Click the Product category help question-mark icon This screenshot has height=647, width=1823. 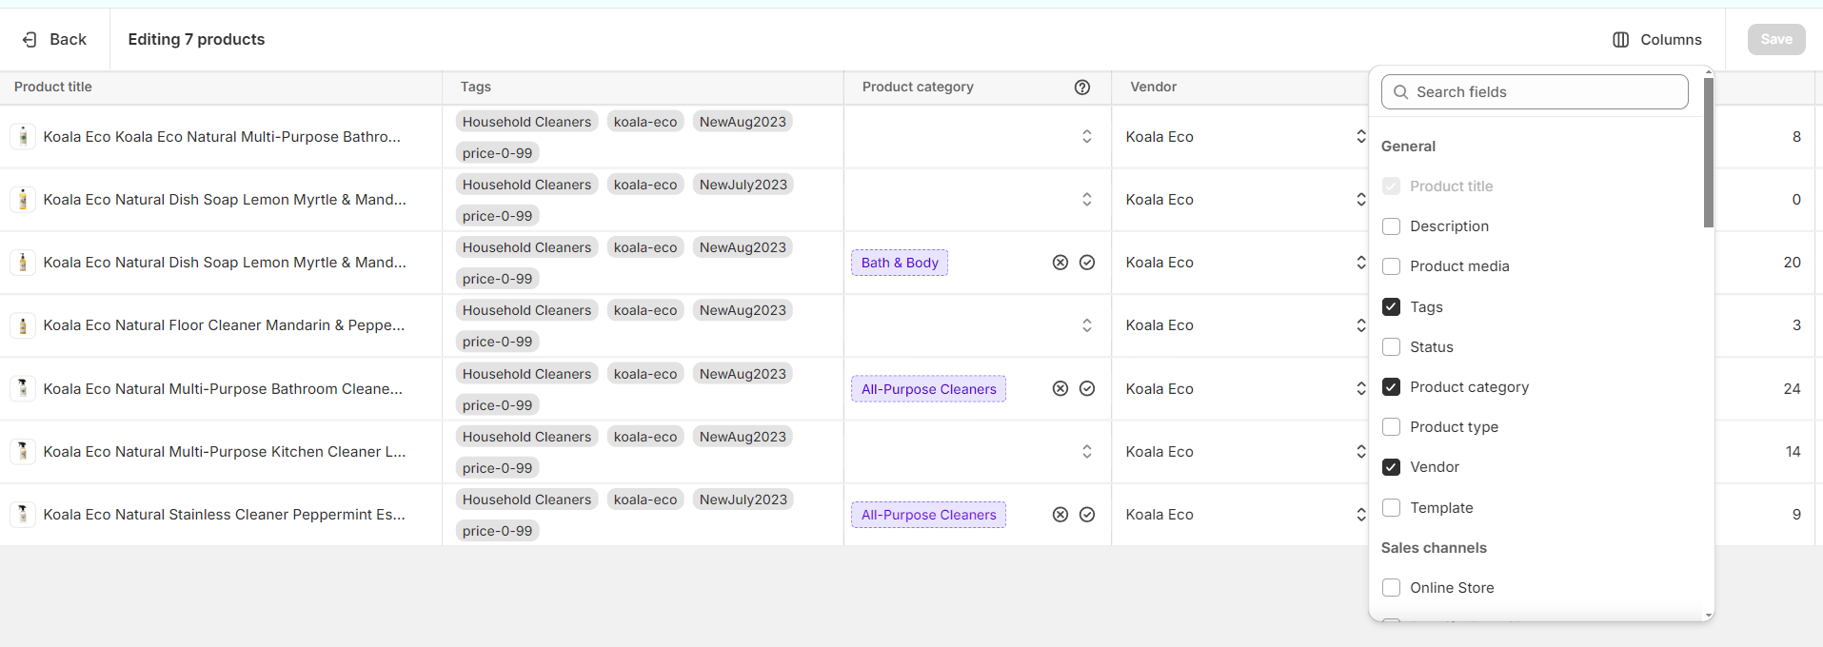1081,87
